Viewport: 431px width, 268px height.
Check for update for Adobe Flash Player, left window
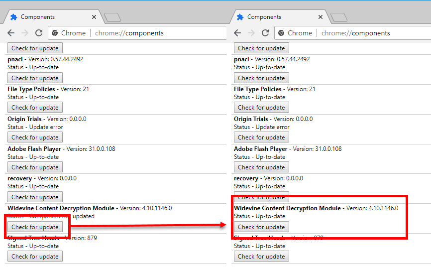[x=35, y=167]
